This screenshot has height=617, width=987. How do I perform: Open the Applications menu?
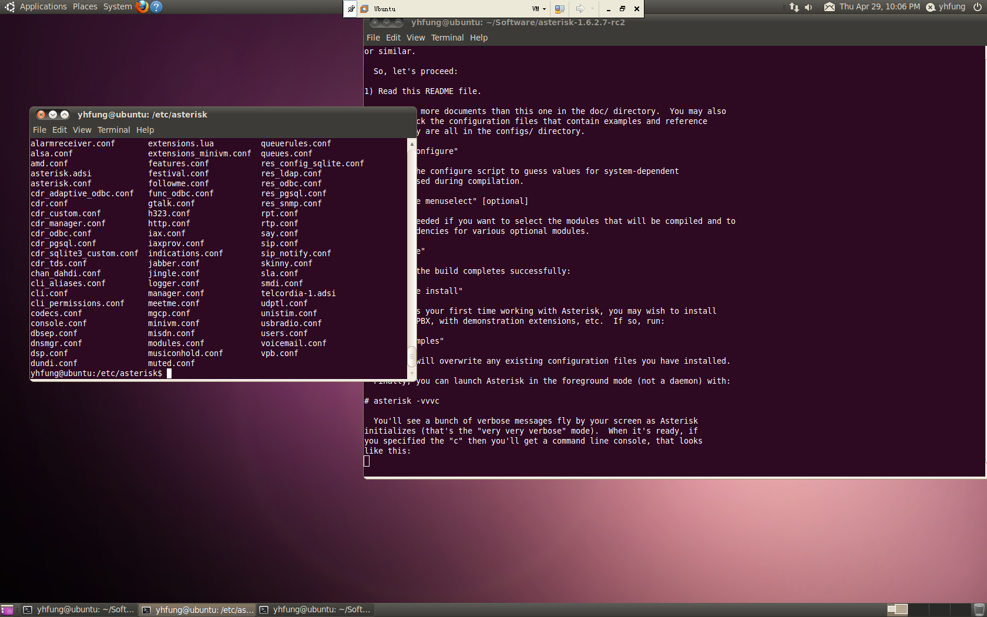coord(43,6)
